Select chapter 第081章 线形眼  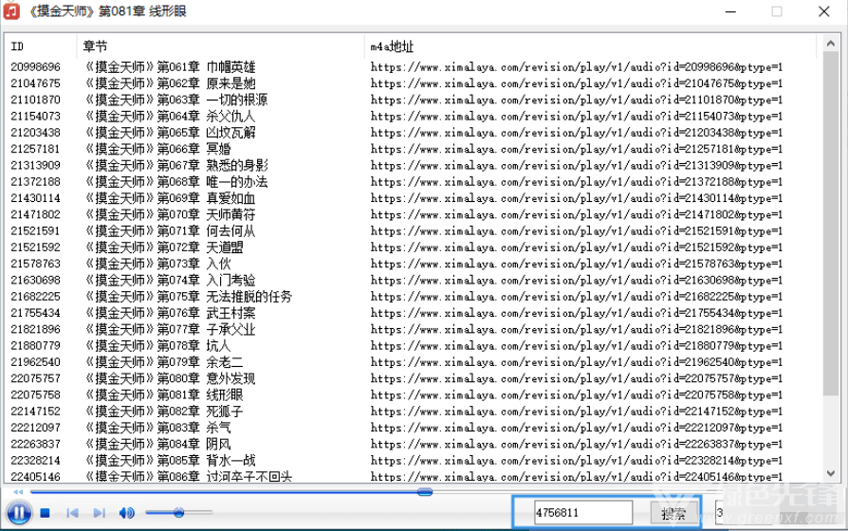[164, 394]
